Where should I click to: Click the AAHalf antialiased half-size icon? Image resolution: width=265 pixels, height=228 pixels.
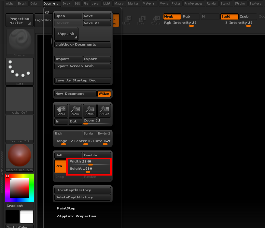[104, 111]
